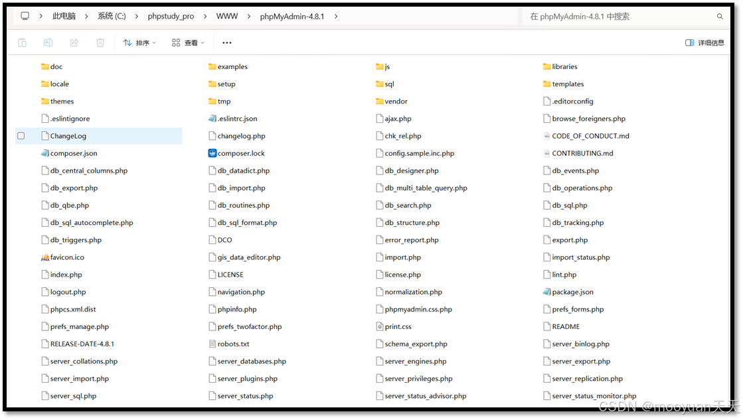Select config.sample.inc.php file
The height and width of the screenshot is (420, 743).
click(x=415, y=153)
